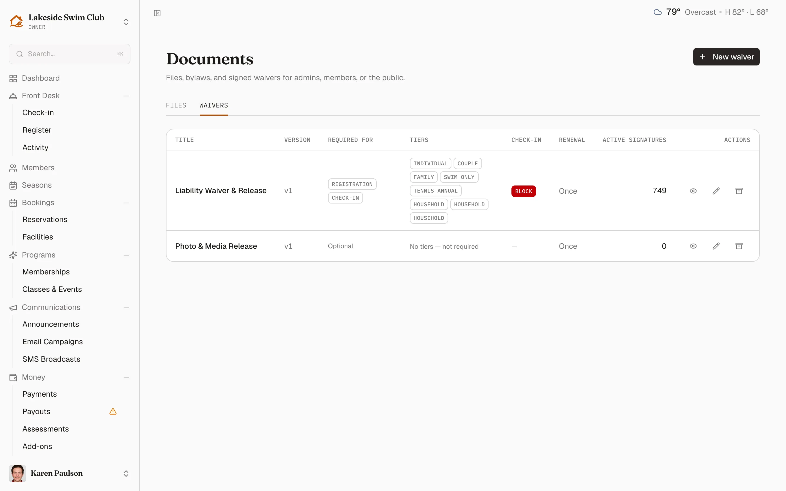Go to Announcements
The height and width of the screenshot is (491, 786).
pos(51,324)
